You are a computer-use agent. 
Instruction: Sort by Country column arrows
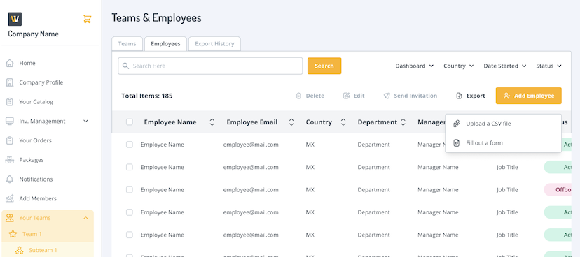point(343,122)
